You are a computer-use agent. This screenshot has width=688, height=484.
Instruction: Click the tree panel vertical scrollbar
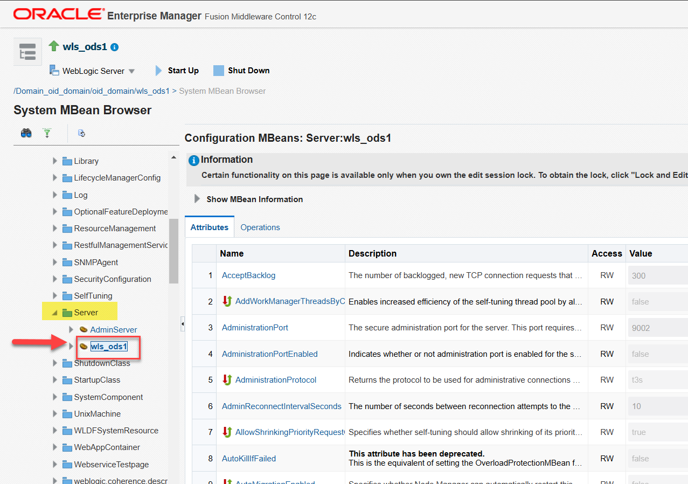pyautogui.click(x=173, y=251)
